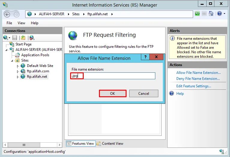The height and width of the screenshot is (157, 230).
Task: Open Help link in Actions pane
Action: (x=180, y=94)
